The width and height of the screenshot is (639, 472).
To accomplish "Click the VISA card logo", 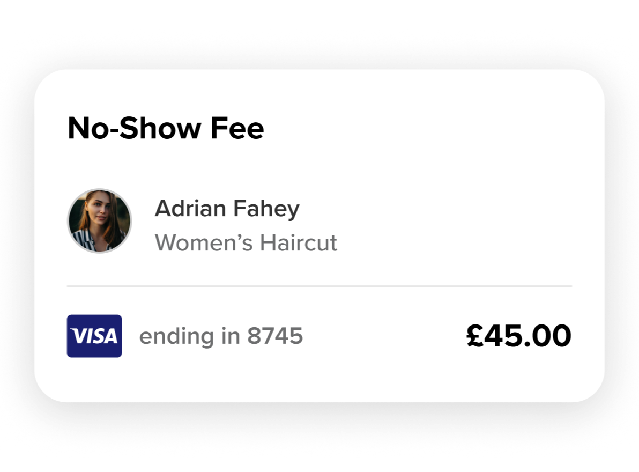I will 94,336.
